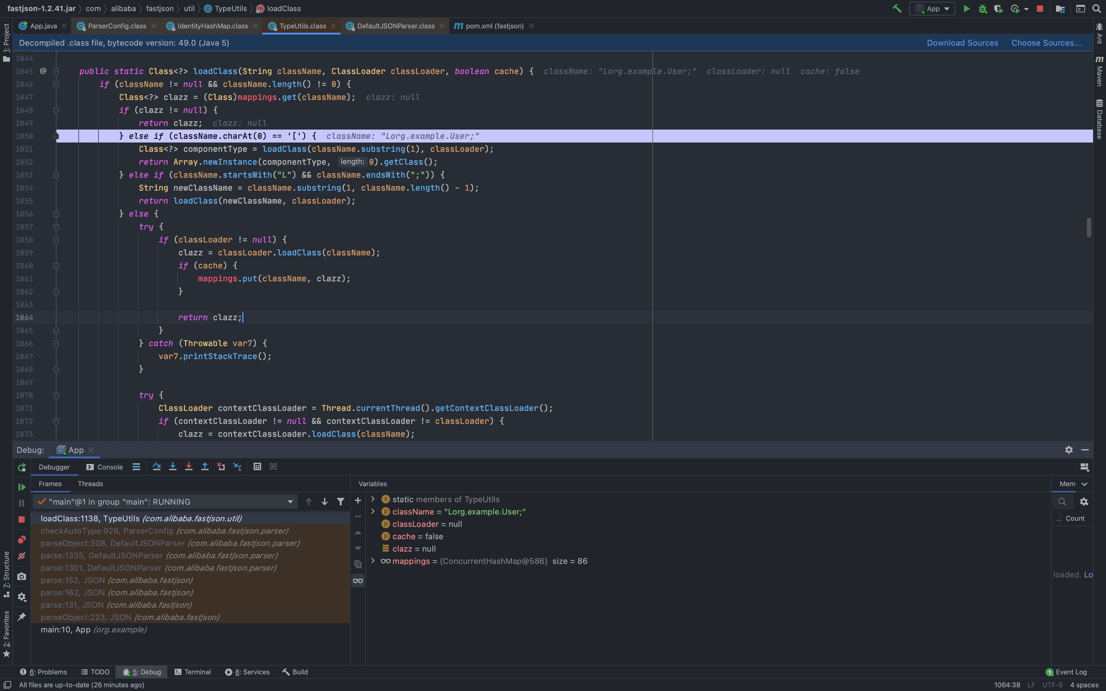Switch to the ParserConfig.class editor tab
Screen dimensions: 1106x691
[117, 26]
